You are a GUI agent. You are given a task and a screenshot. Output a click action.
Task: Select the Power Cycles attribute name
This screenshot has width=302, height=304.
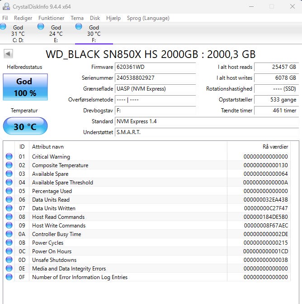coord(47,243)
